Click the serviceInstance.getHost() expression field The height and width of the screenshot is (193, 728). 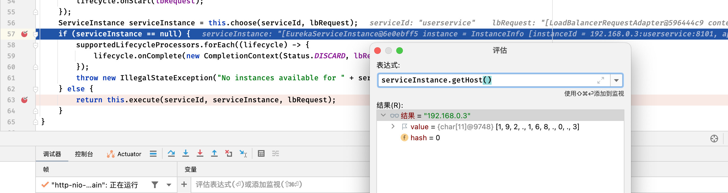click(x=494, y=80)
